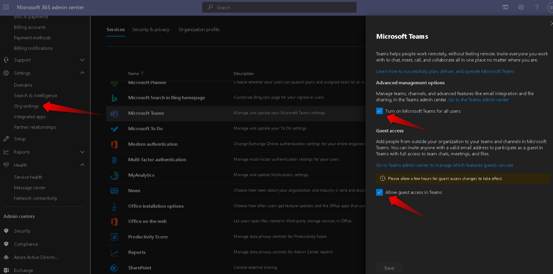Collapse the Health section chevron
This screenshot has height=274, width=553.
[x=82, y=165]
